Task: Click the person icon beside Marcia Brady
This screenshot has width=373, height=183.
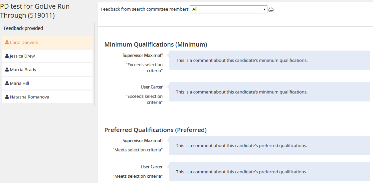Action: tap(7, 70)
